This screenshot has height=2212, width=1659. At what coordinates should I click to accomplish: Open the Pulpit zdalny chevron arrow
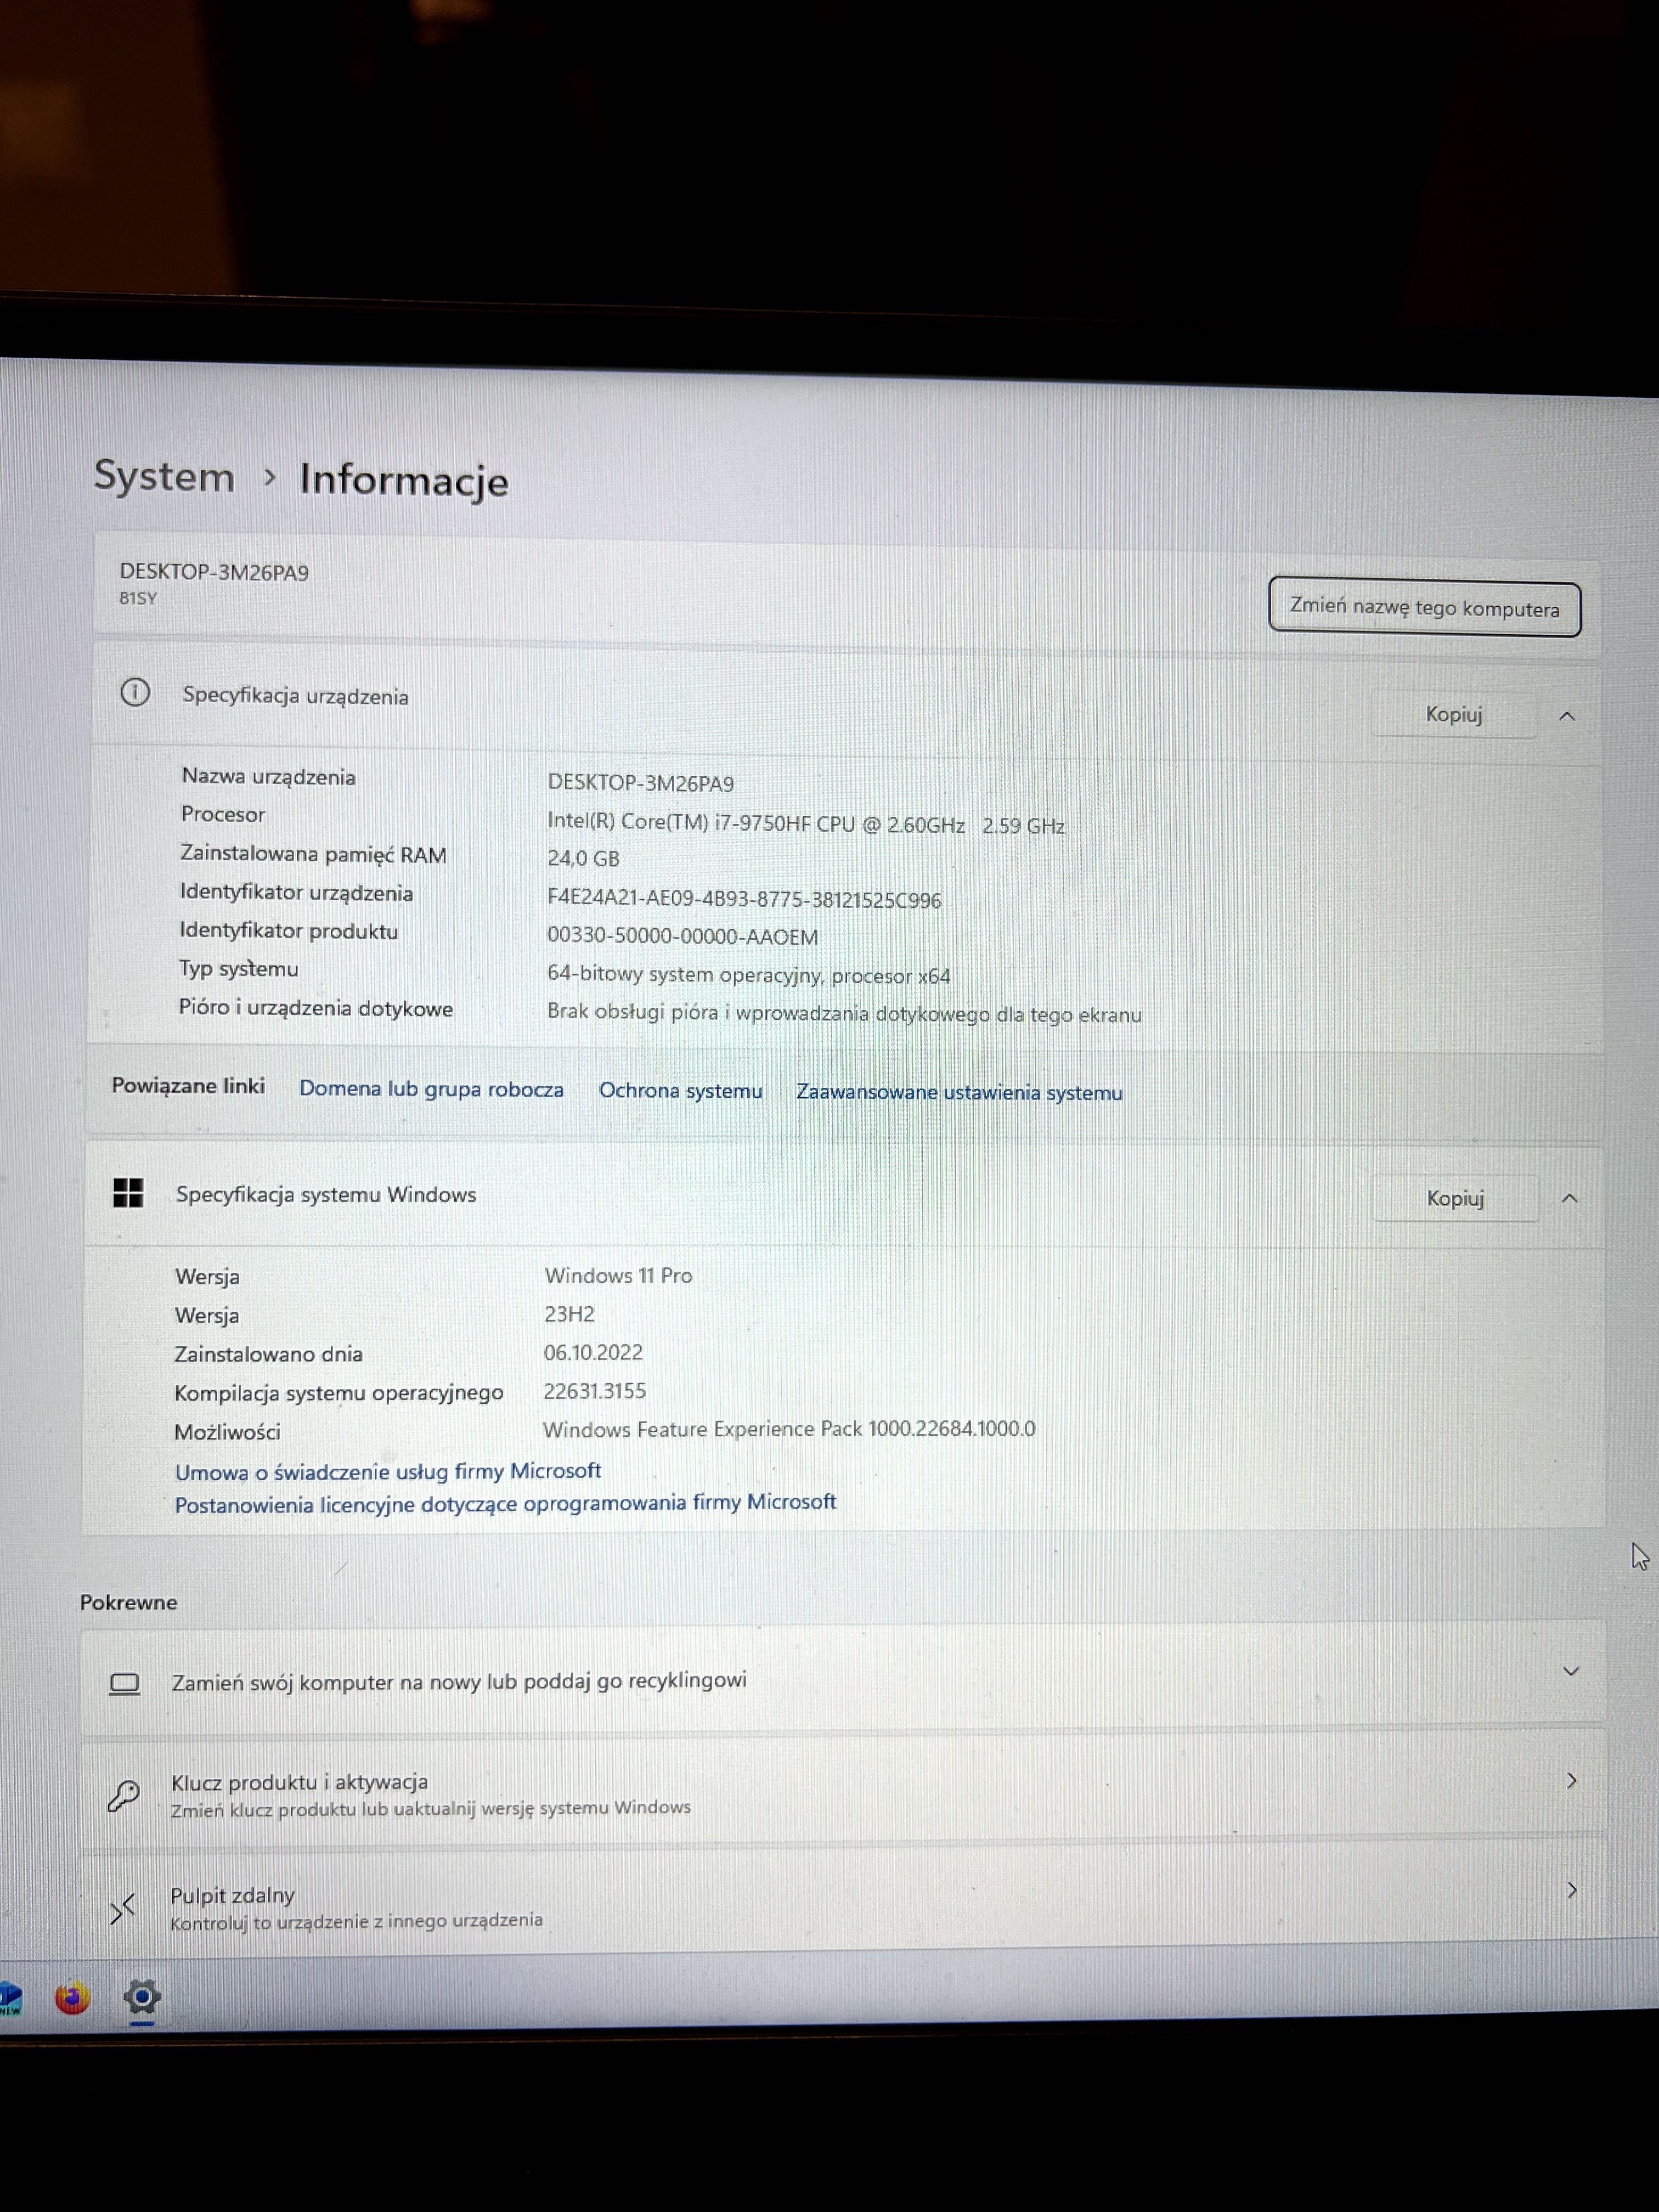(1571, 1890)
